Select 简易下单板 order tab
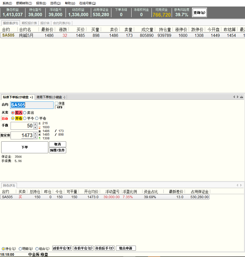The width and height of the screenshot is (245, 257). click(51, 97)
